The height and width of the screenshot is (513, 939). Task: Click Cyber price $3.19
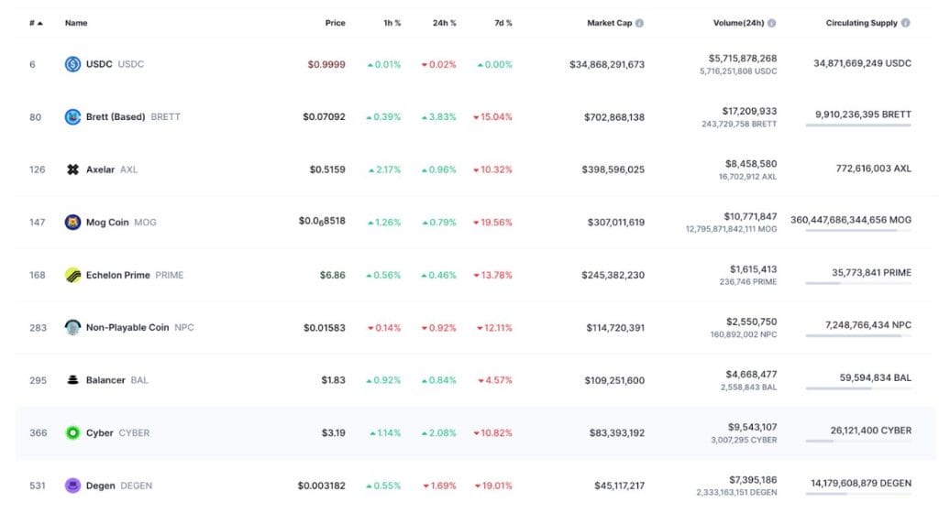[x=334, y=433]
